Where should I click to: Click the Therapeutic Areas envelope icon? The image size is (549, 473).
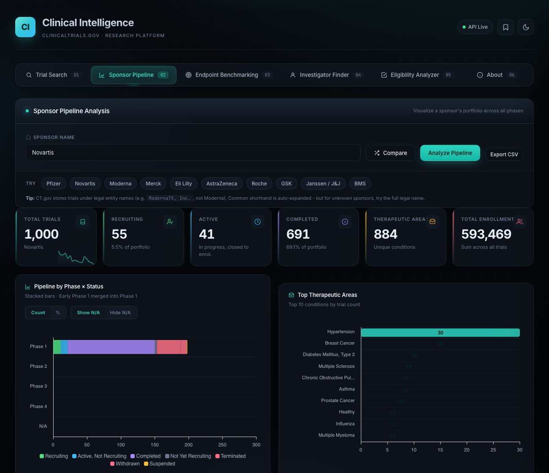click(x=432, y=222)
